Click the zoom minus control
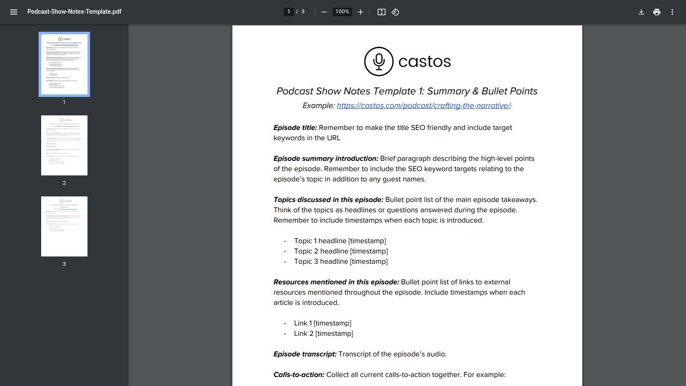Screen dimensions: 686x386 [x=323, y=12]
